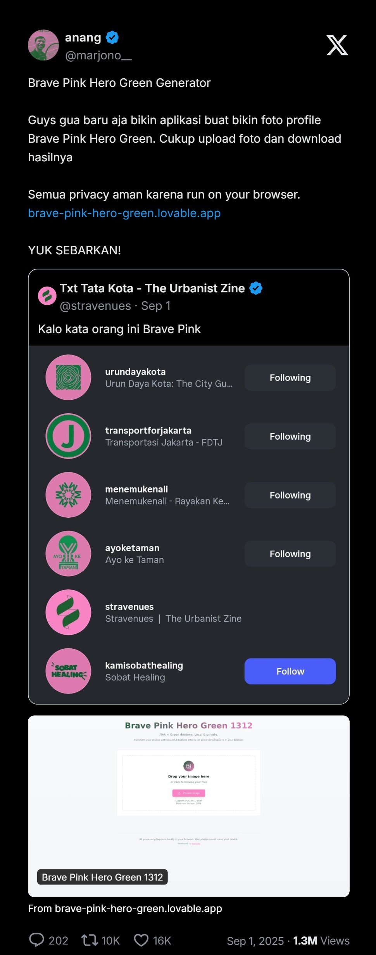The width and height of the screenshot is (376, 955).
Task: Like the post with heart icon
Action: (141, 940)
